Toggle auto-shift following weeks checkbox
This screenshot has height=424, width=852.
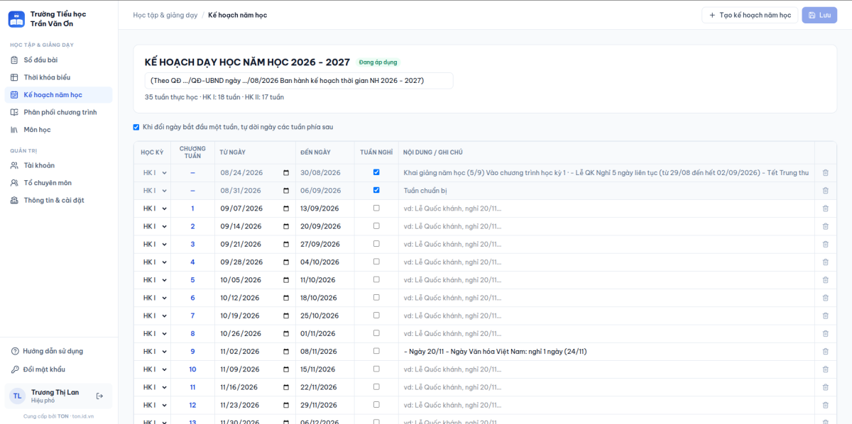[x=136, y=128]
